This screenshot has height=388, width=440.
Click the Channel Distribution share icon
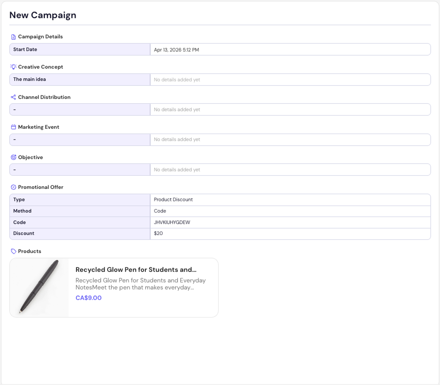click(x=13, y=97)
